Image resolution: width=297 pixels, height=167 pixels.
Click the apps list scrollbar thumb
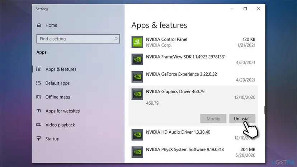264,110
